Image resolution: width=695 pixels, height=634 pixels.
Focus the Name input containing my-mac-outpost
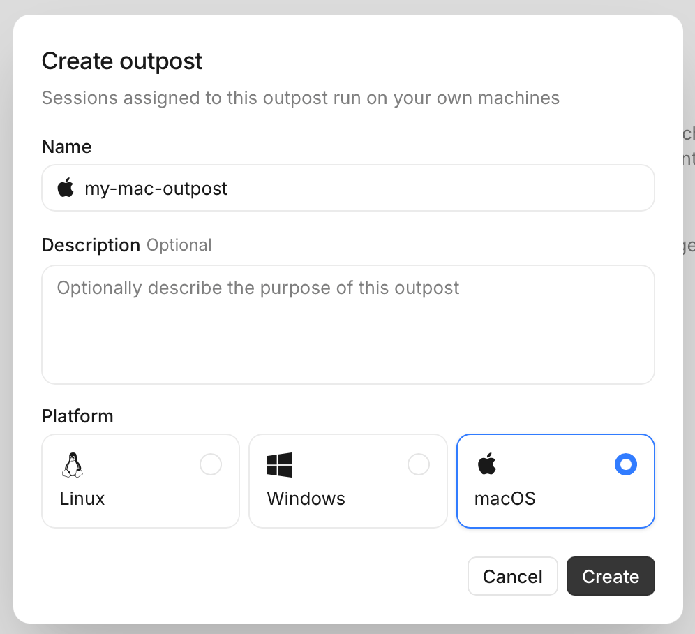(x=348, y=188)
